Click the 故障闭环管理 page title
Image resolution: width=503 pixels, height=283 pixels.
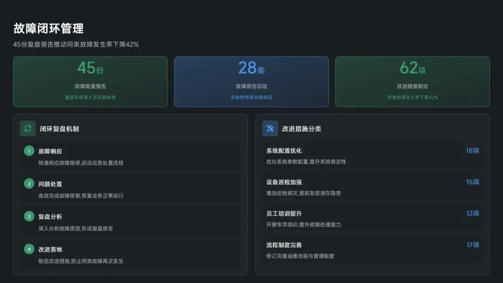point(48,28)
